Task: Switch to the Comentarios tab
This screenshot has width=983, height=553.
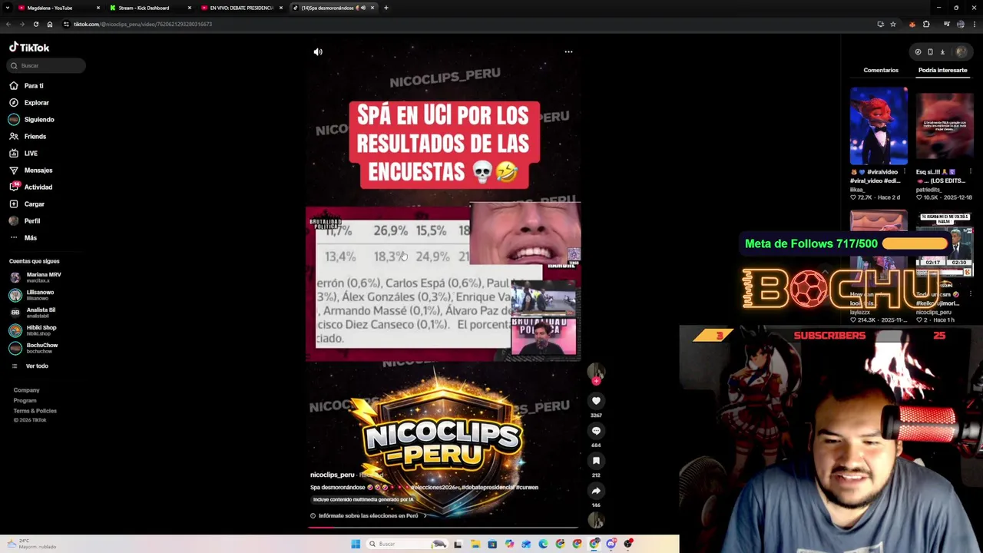Action: pyautogui.click(x=881, y=70)
